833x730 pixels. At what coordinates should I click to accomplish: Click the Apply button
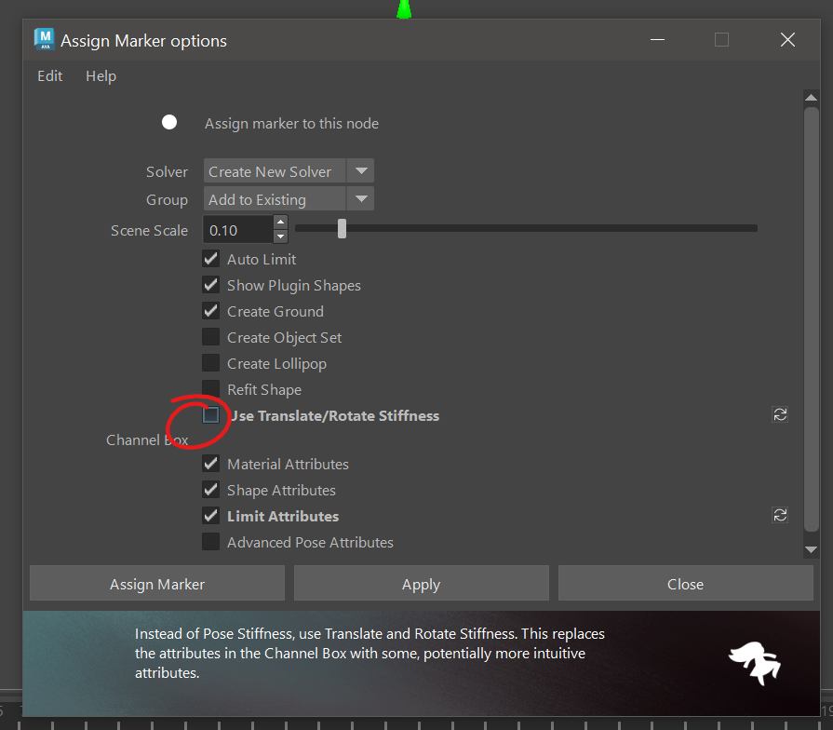pos(421,584)
